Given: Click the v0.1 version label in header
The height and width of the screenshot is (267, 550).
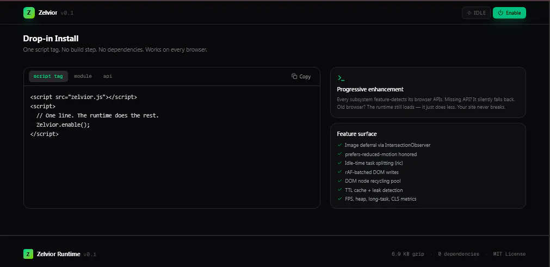Looking at the screenshot, I should 67,13.
